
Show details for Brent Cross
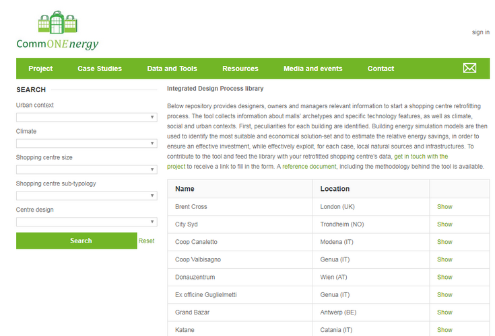tap(444, 206)
